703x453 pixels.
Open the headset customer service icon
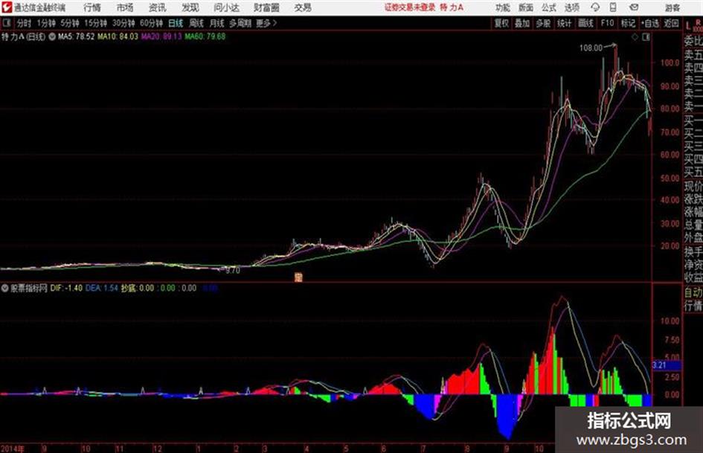coord(595,7)
